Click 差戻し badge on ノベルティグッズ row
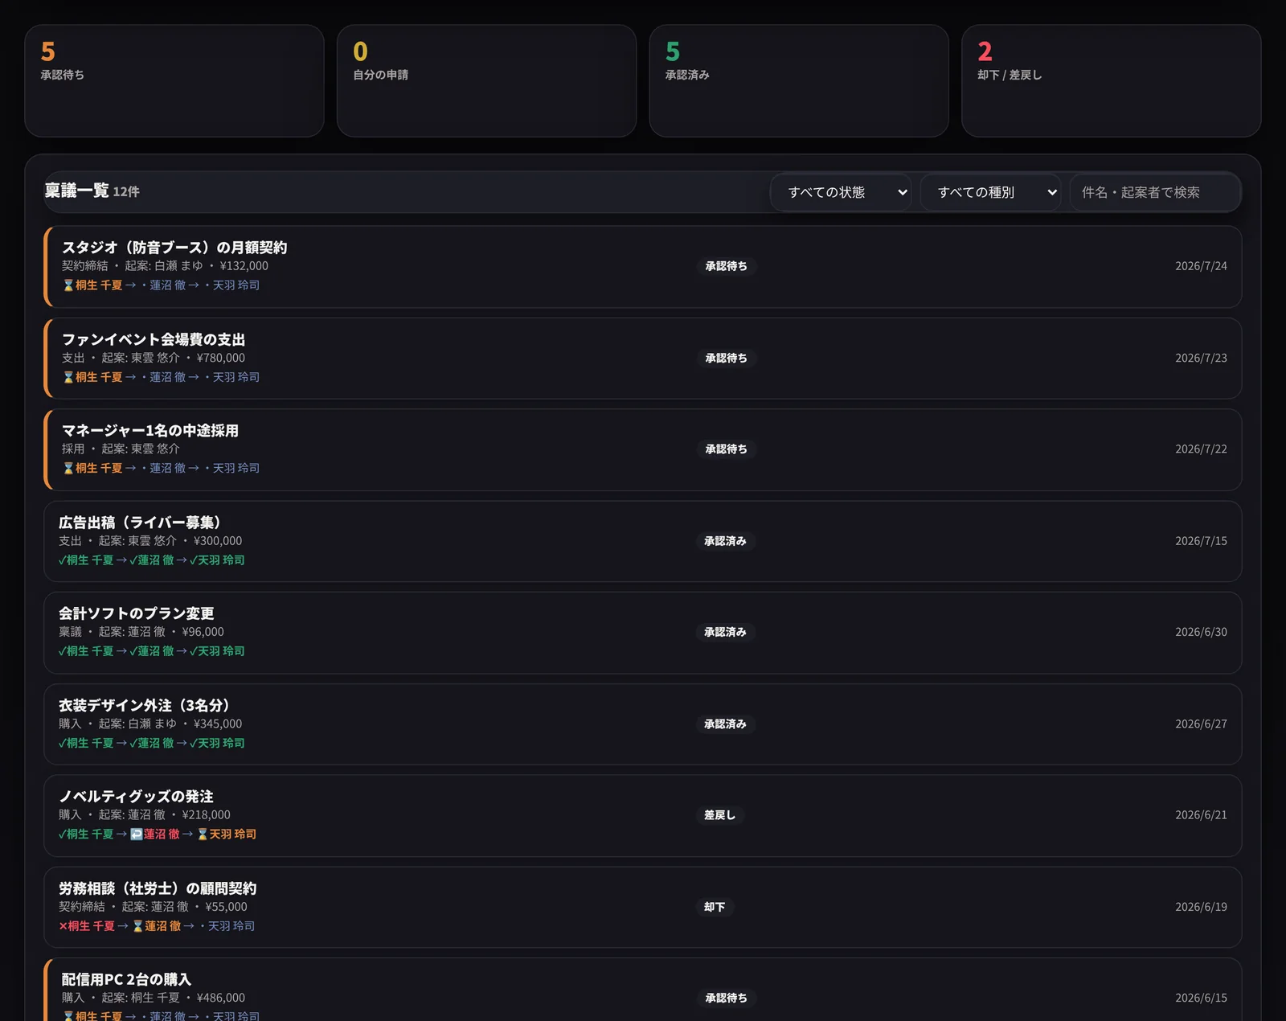The height and width of the screenshot is (1021, 1286). [x=719, y=815]
